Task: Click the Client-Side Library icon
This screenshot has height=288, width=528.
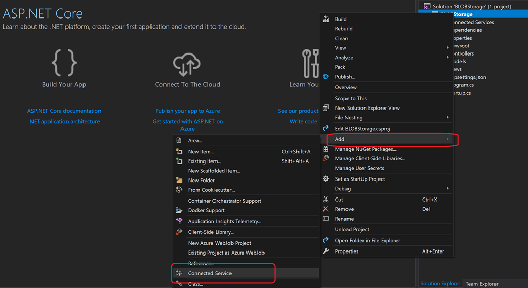Action: 179,231
